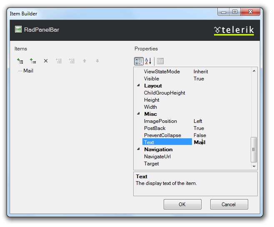Viewport: 274px width, 227px height.
Task: Select the ImagePosition property
Action: click(x=160, y=121)
